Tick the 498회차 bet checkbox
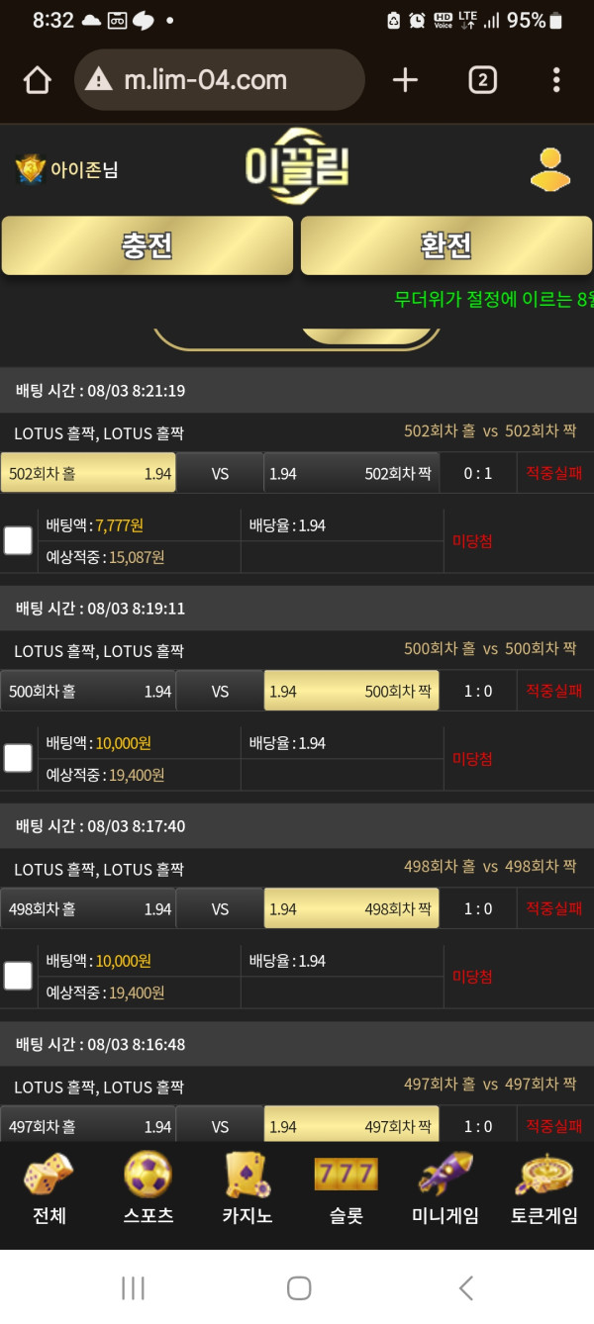594x1324 pixels. pos(18,976)
